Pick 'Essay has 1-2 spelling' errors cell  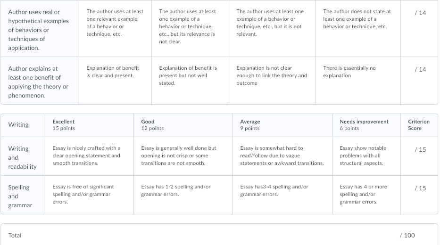(x=183, y=195)
